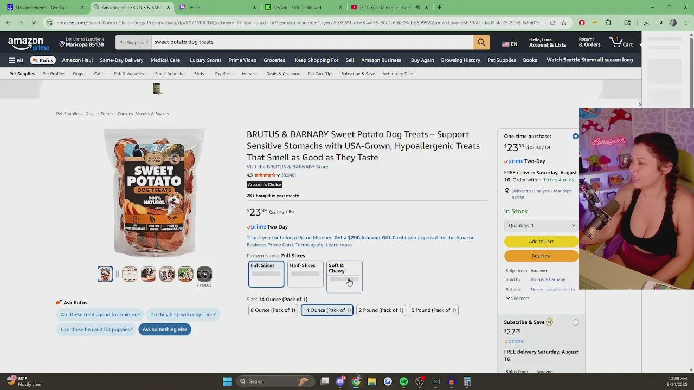694x390 pixels.
Task: Open the browser extensions puzzle icon
Action: click(608, 23)
